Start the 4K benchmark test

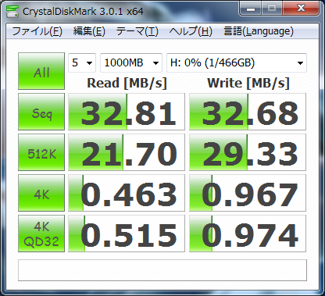(x=41, y=193)
